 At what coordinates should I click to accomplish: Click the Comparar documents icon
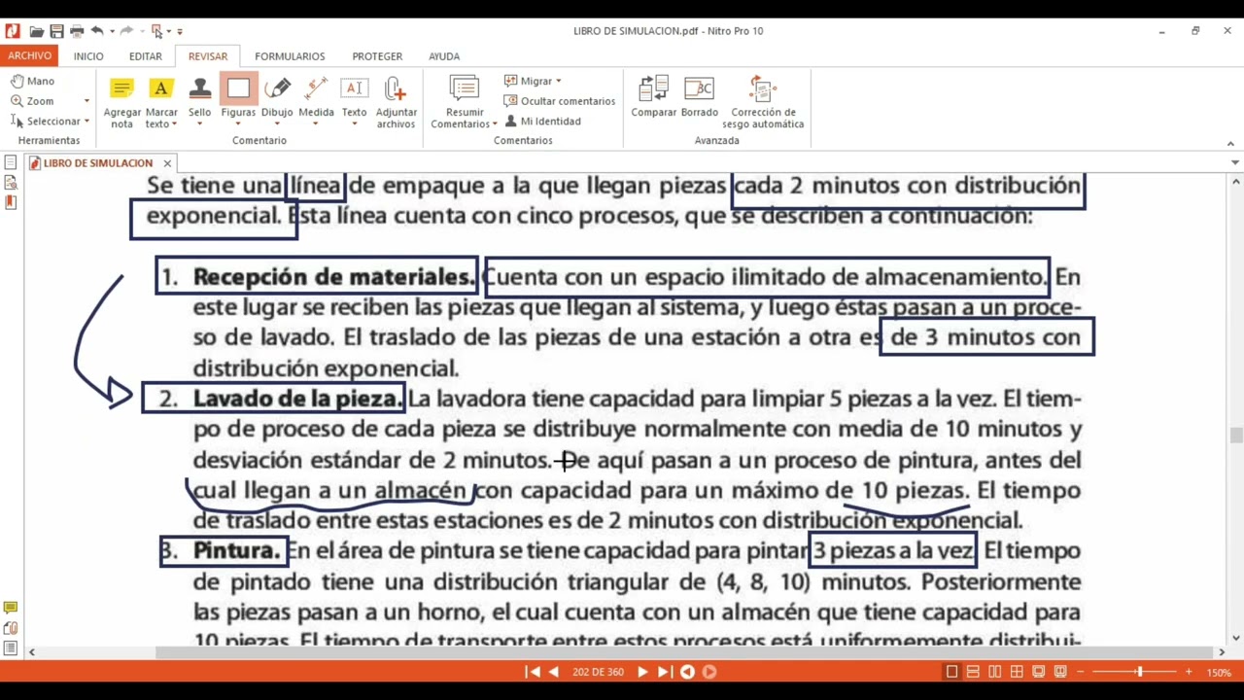[653, 97]
